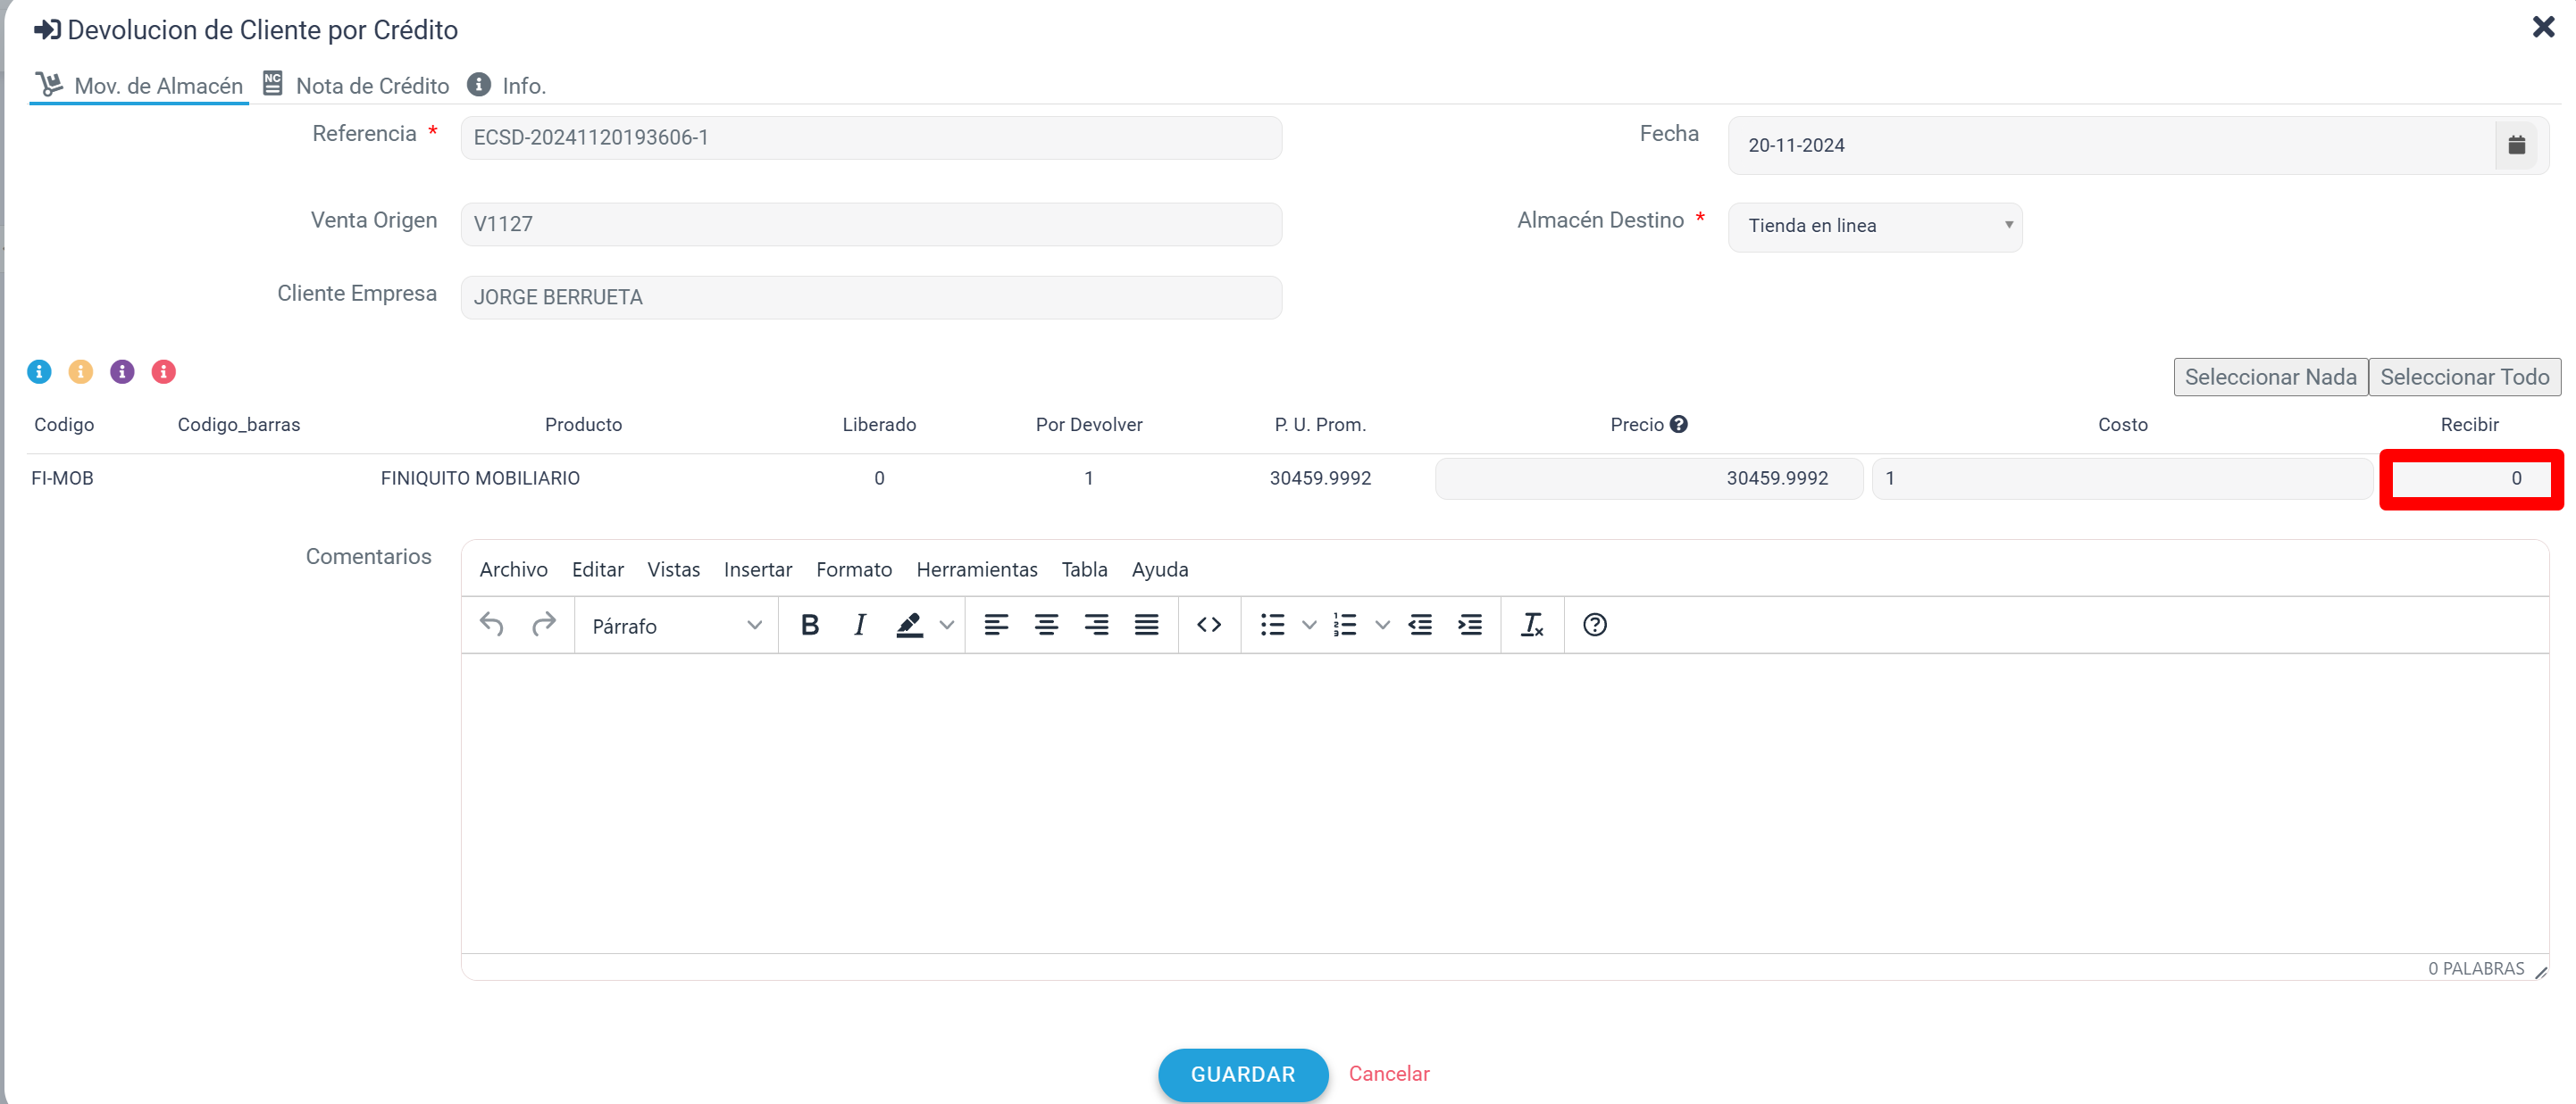Center align comment text
The image size is (2576, 1104).
1046,625
